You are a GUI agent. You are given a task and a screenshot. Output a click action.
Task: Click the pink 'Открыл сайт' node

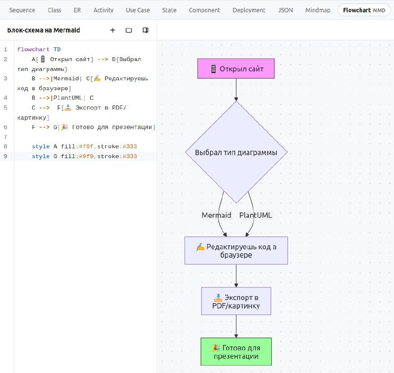(x=236, y=68)
